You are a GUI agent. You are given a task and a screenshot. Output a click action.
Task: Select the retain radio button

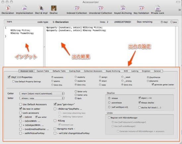100,81
